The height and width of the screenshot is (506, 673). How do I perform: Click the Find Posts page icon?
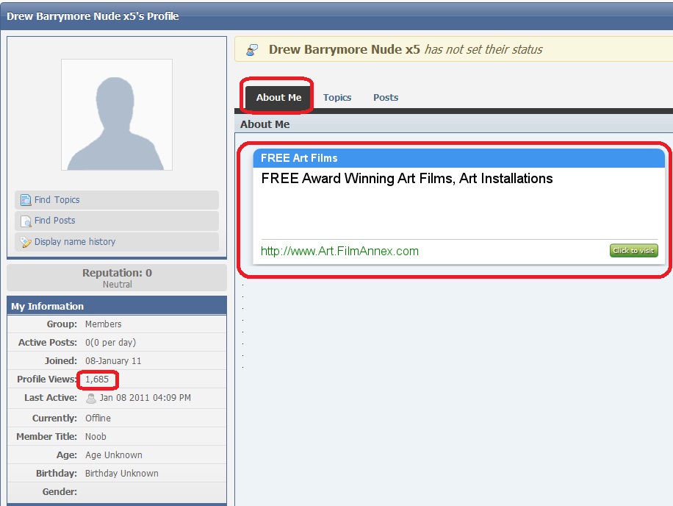click(x=26, y=221)
